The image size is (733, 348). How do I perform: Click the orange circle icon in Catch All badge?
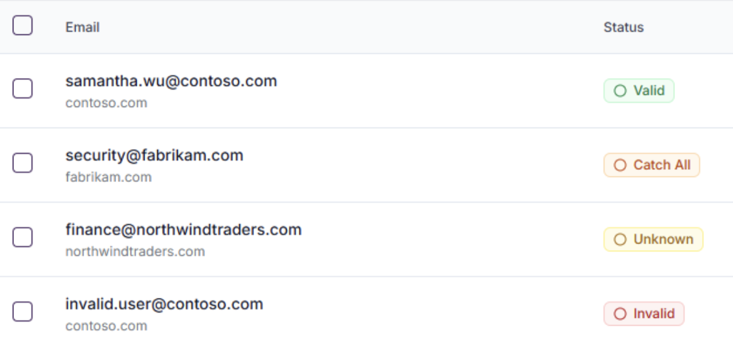[x=620, y=165]
